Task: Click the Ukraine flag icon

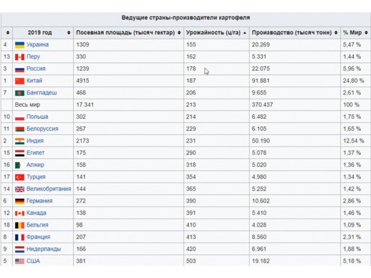Action: pyautogui.click(x=19, y=45)
